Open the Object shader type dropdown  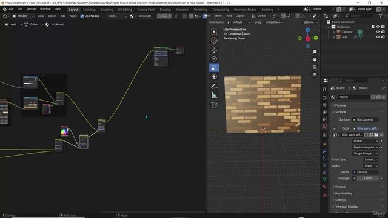click(23, 16)
